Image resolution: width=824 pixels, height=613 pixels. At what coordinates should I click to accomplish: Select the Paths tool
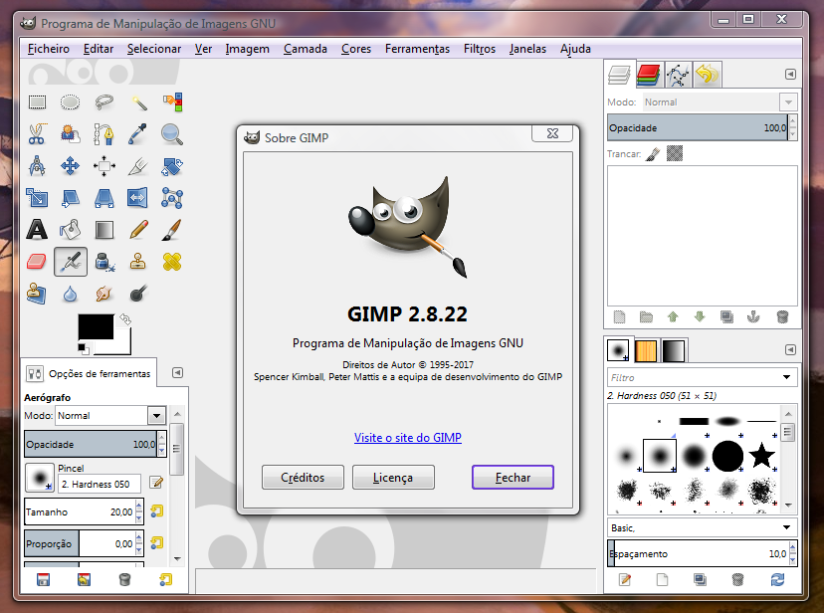point(104,134)
